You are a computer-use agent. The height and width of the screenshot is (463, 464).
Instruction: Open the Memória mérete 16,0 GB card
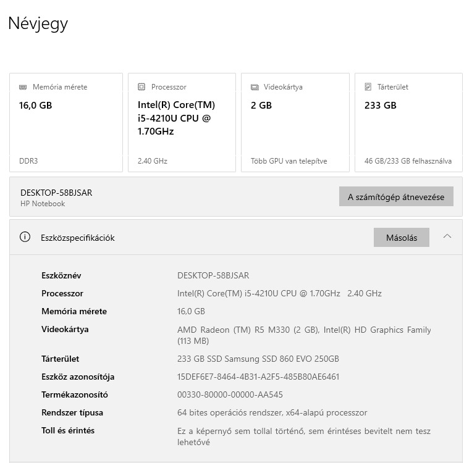(66, 122)
